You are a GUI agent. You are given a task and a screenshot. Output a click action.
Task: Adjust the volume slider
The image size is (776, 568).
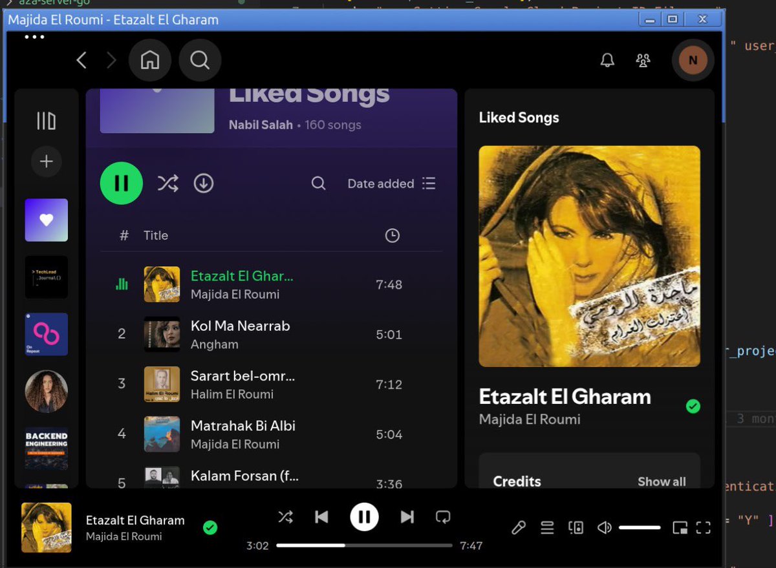(x=640, y=528)
